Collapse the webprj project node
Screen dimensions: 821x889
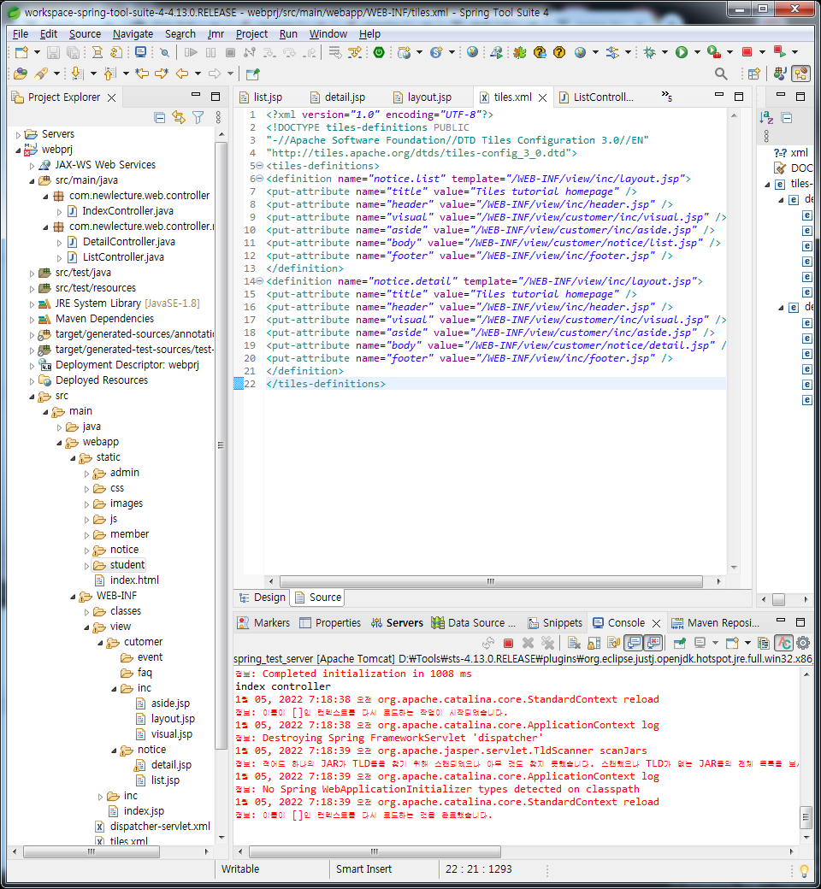(18, 150)
